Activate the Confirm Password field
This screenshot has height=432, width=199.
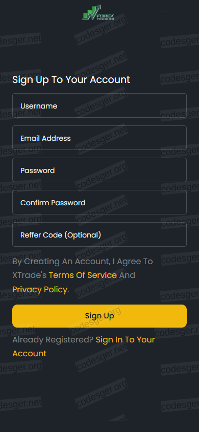[99, 203]
